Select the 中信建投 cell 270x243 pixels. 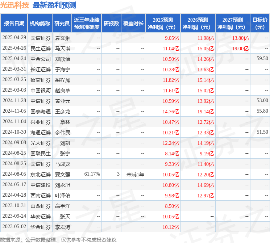pos(41,185)
